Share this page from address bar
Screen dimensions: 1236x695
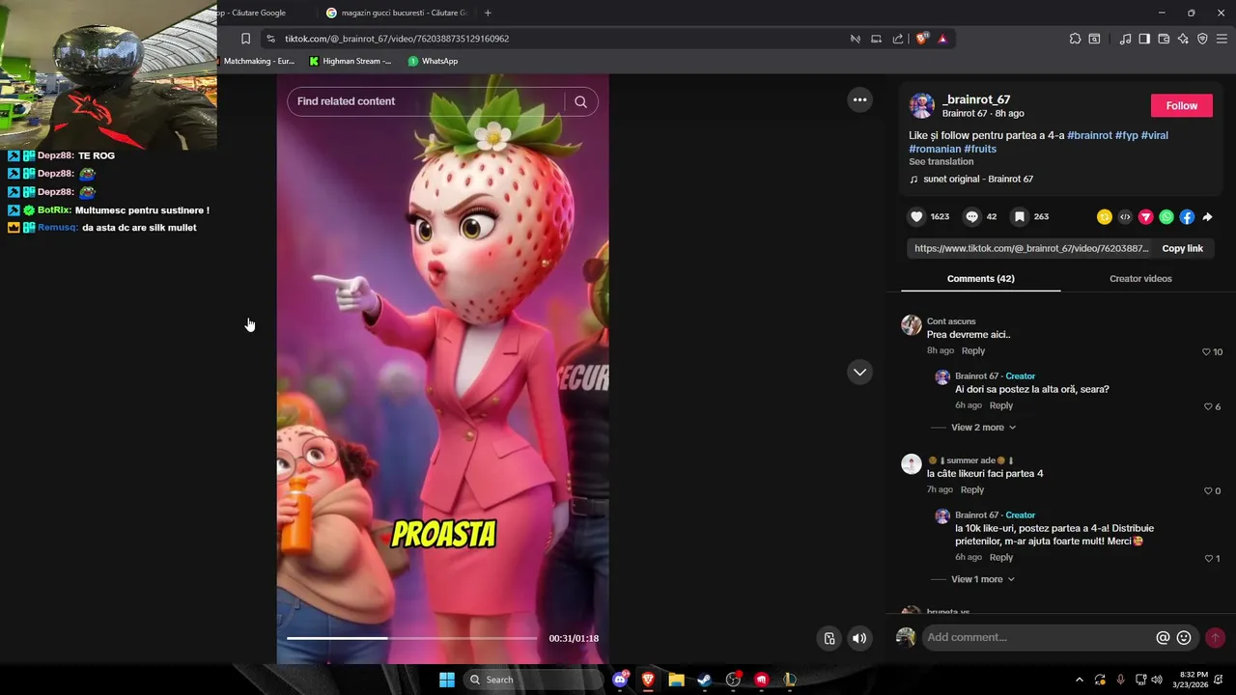coord(898,39)
